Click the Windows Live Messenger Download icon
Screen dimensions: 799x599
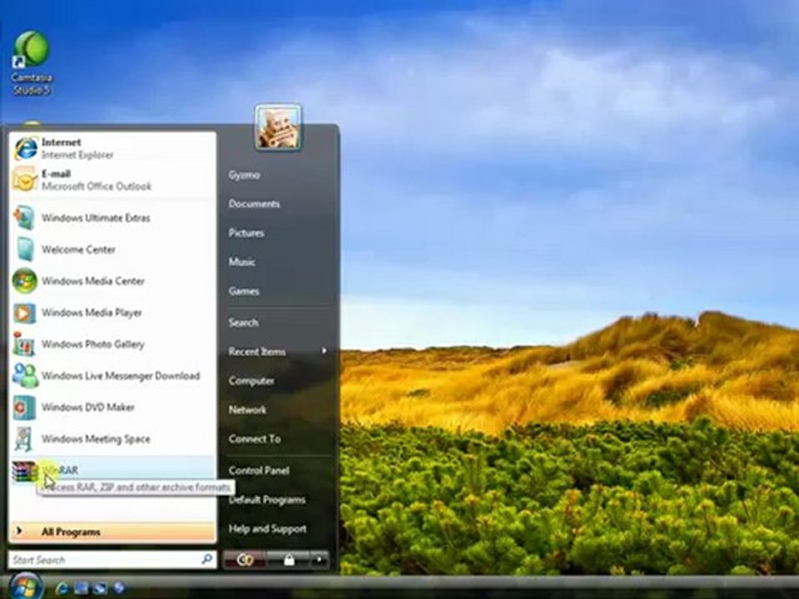click(x=25, y=376)
